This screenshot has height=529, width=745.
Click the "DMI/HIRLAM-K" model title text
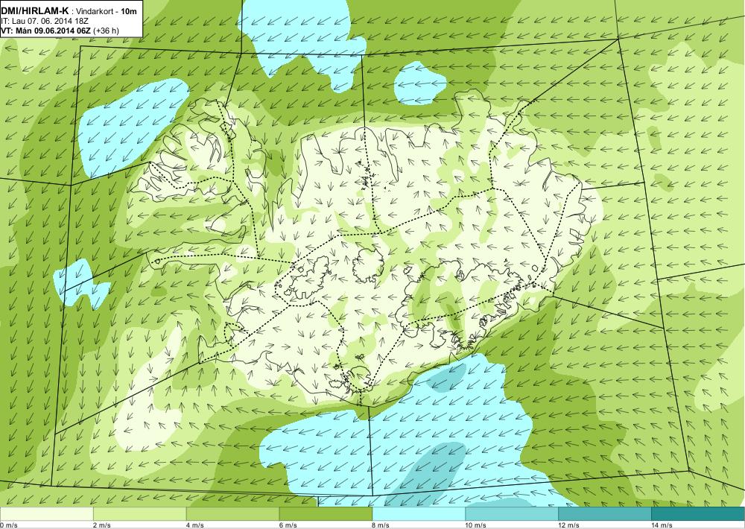coord(35,12)
